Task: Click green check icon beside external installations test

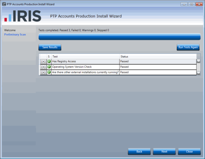Action: pyautogui.click(x=49, y=72)
